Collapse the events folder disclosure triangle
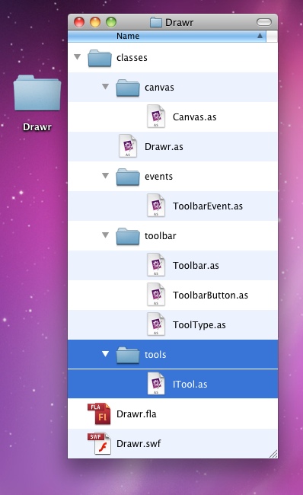The image size is (303, 495). pyautogui.click(x=105, y=175)
